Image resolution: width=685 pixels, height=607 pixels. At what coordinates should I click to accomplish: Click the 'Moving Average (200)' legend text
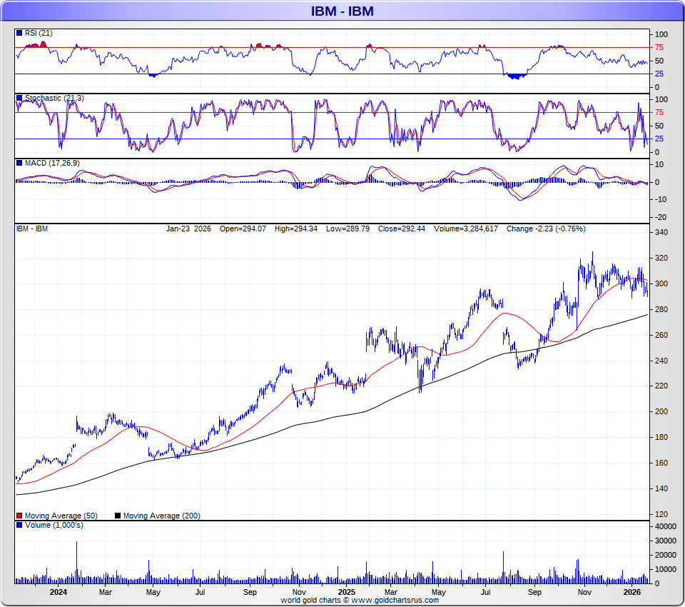tap(162, 516)
